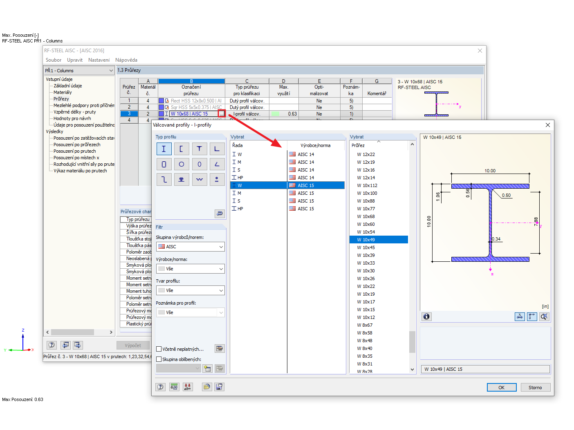Open the 'Výrobce/norma' filter dropdown
Viewport: 574px width, 430px height.
pyautogui.click(x=191, y=269)
